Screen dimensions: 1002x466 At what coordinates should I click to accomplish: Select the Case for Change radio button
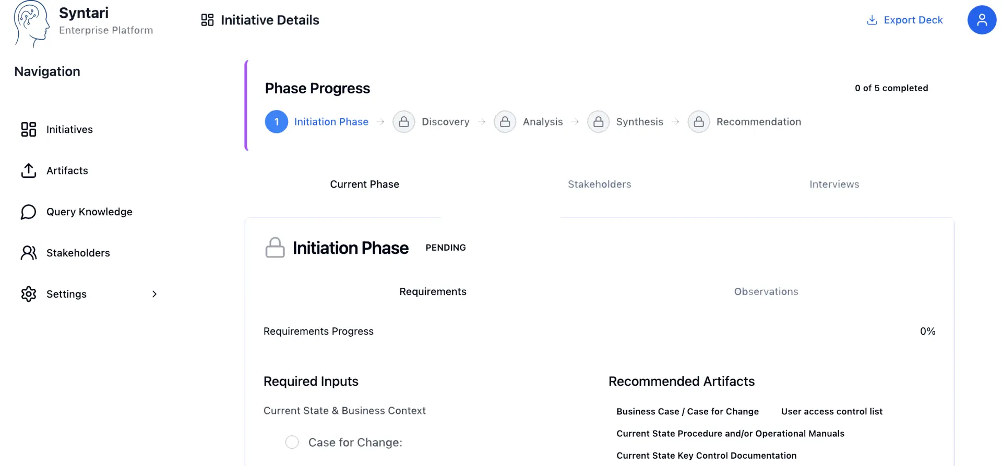pyautogui.click(x=292, y=442)
